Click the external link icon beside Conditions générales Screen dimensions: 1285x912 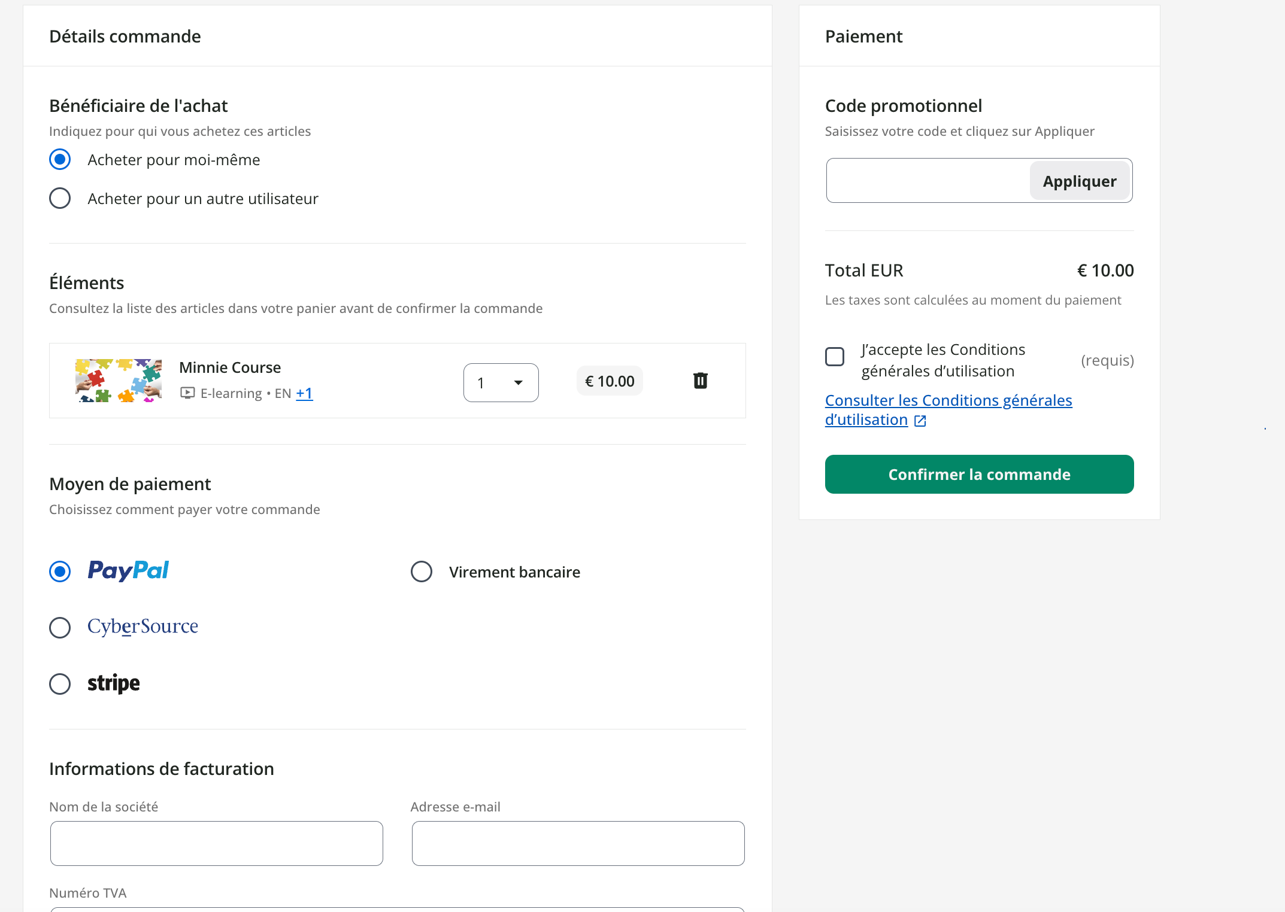pyautogui.click(x=920, y=421)
